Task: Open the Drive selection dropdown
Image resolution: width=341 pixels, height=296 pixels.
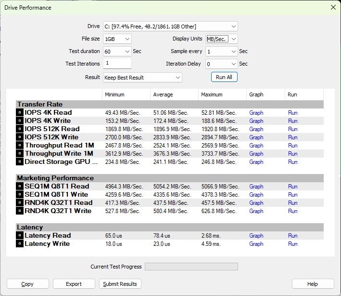Action: [x=170, y=27]
